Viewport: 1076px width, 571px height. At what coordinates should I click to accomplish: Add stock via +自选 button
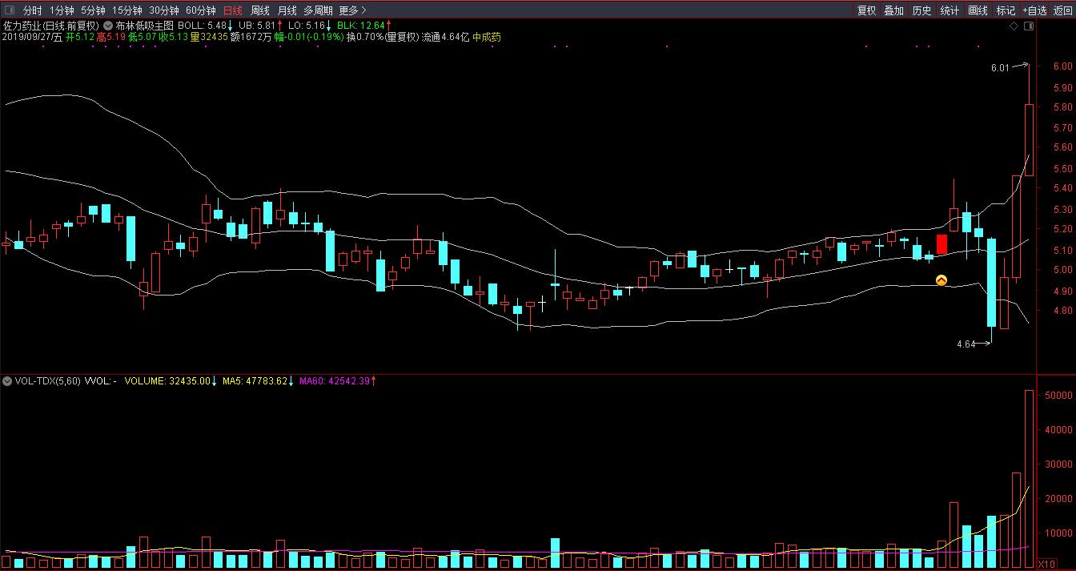(1034, 10)
